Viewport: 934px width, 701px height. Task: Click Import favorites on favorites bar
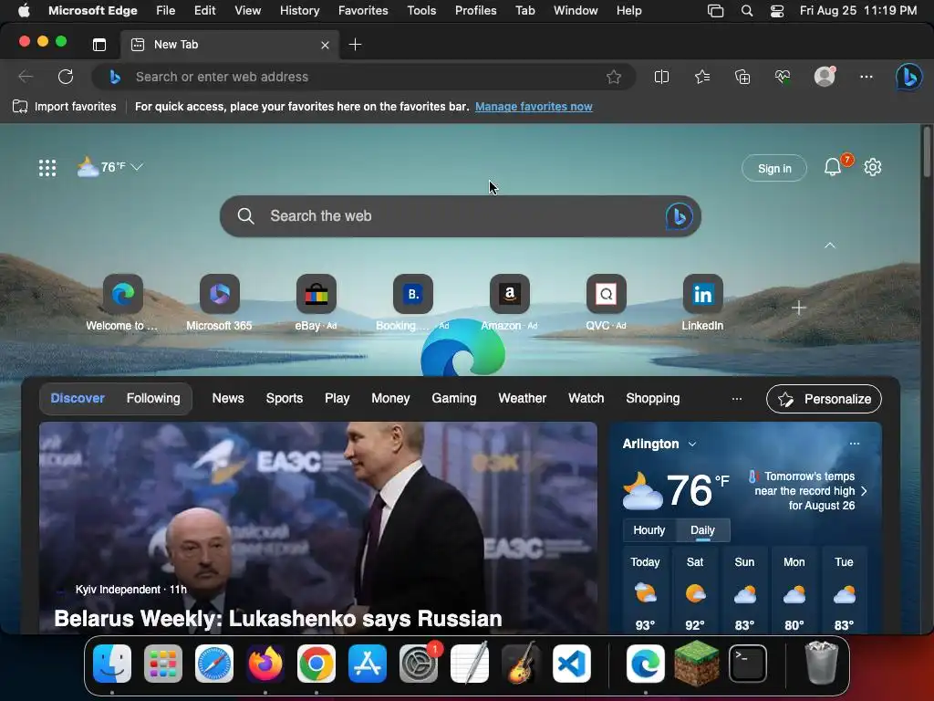(65, 107)
